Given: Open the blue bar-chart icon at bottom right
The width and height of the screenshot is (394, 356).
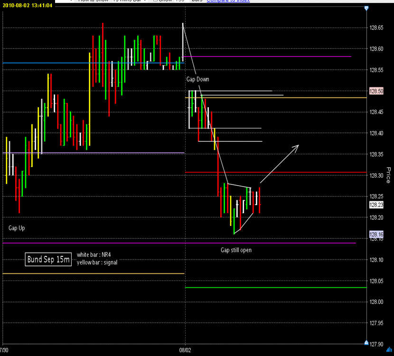Looking at the screenshot, I should click(x=389, y=349).
